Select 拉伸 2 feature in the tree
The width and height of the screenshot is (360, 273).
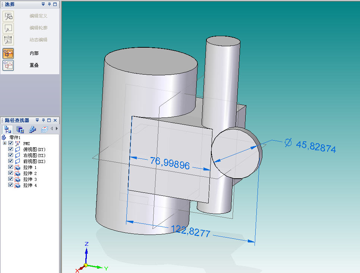click(30, 173)
